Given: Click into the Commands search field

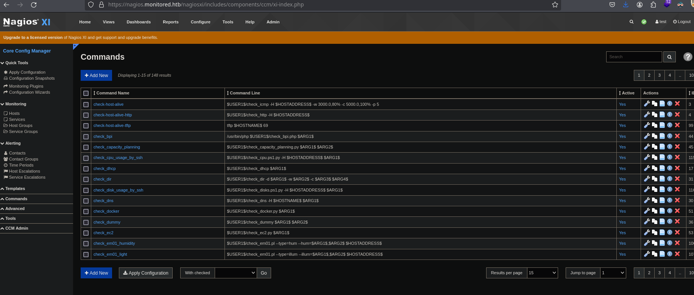Looking at the screenshot, I should [x=634, y=57].
